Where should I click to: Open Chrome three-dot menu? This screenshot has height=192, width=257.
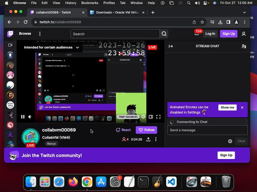(244, 22)
